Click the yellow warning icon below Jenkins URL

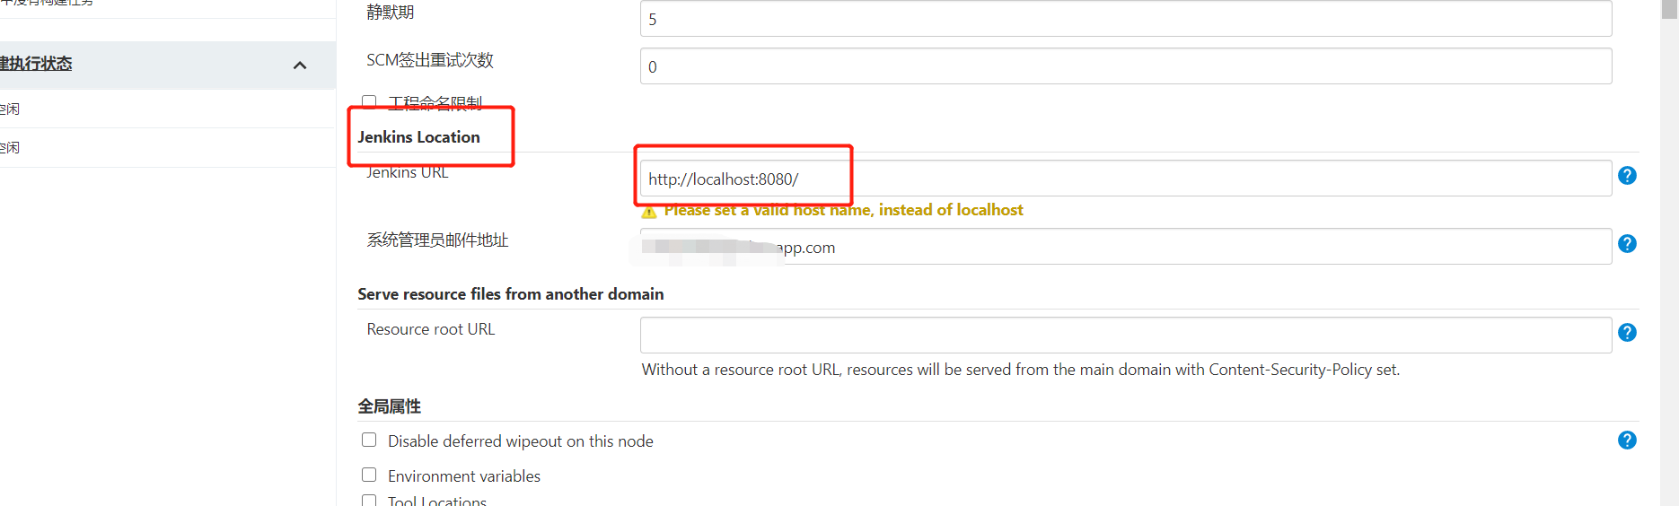[x=649, y=212]
